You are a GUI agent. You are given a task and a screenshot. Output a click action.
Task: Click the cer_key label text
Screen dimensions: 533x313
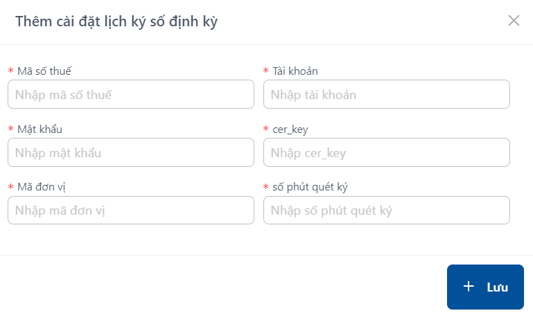tap(290, 129)
